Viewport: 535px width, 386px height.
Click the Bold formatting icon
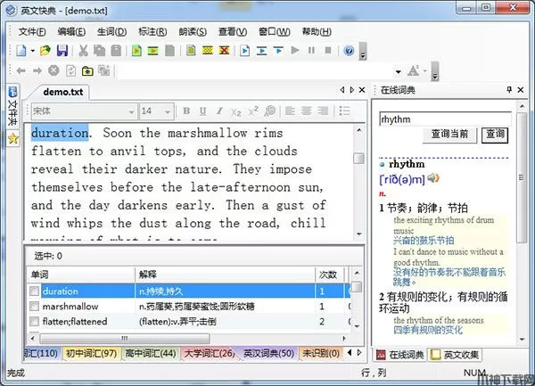pyautogui.click(x=188, y=111)
